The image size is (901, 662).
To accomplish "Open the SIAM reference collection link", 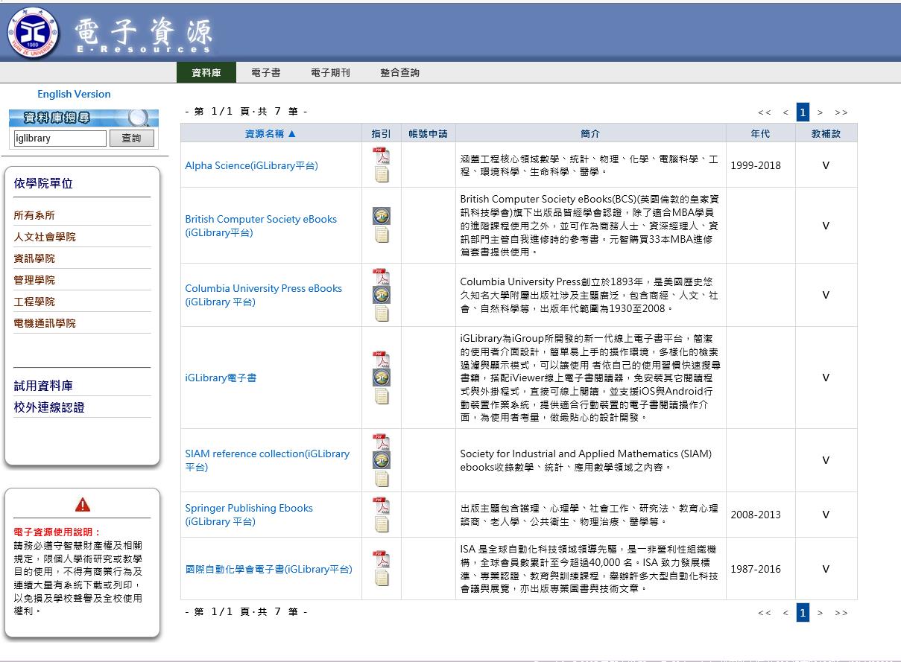I will click(268, 460).
